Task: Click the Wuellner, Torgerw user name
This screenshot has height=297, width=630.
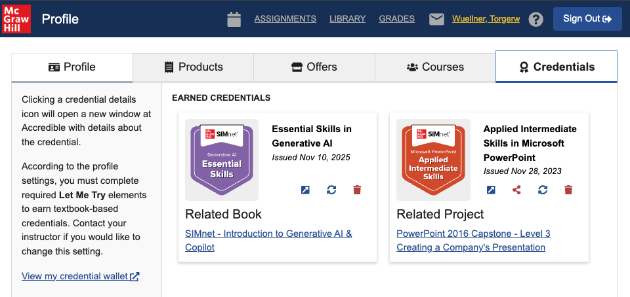Action: (x=486, y=19)
